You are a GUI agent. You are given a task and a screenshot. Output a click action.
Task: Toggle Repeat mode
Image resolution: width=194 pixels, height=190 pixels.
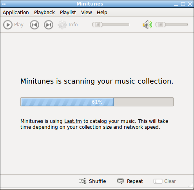pyautogui.click(x=130, y=181)
